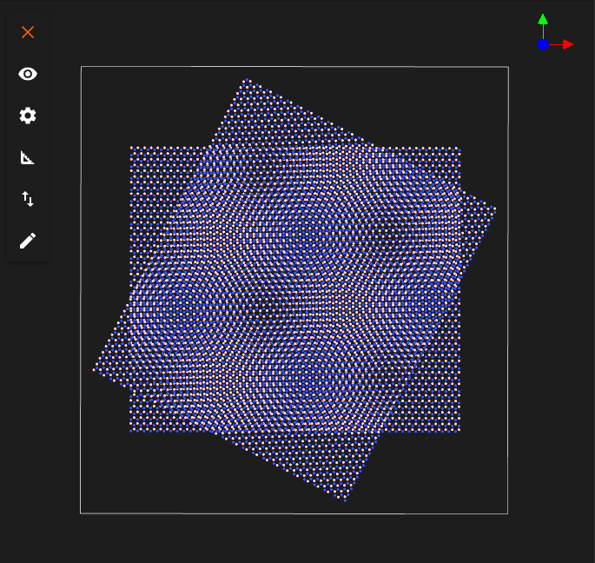
Task: Select bottom-right corner atom of the unrotated layer
Action: pos(459,430)
